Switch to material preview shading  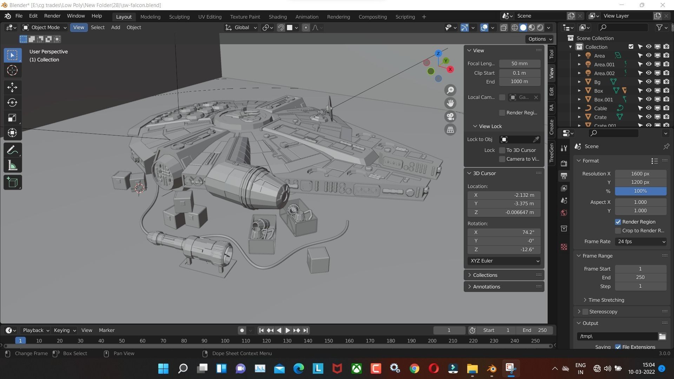pos(532,28)
